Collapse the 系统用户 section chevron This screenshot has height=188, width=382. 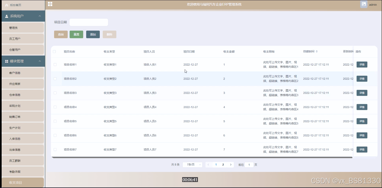point(40,16)
